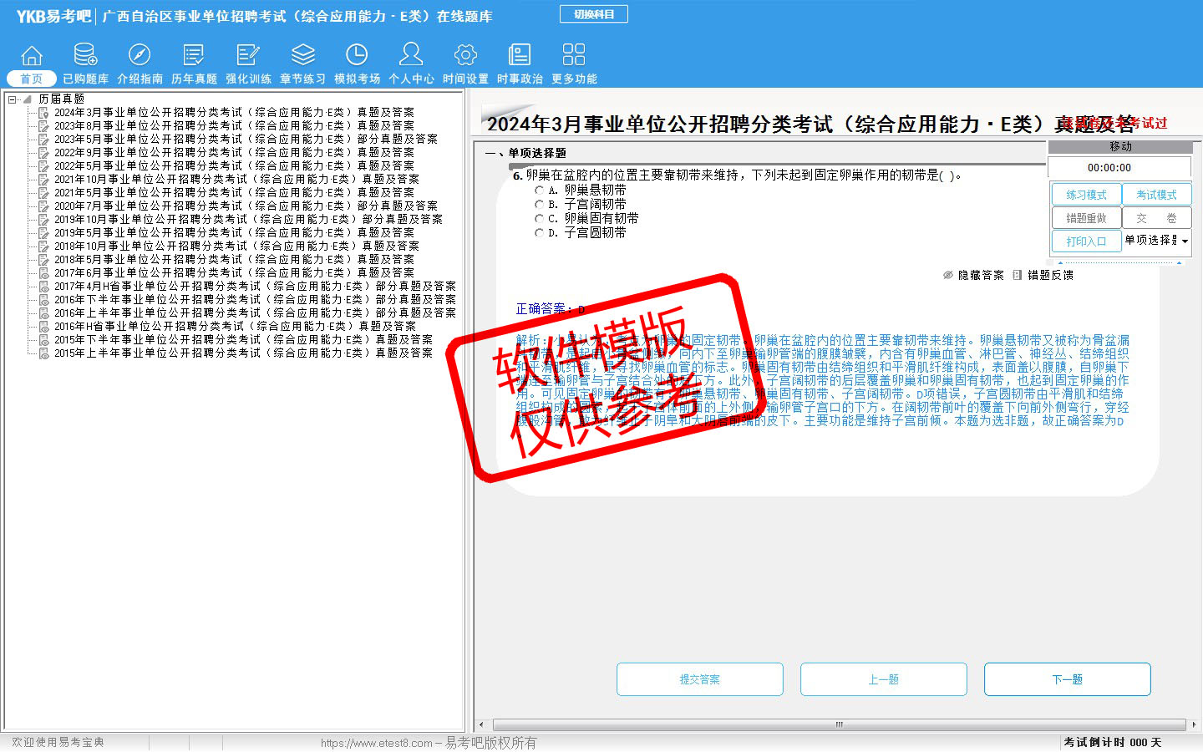The image size is (1203, 752).
Task: Select answer option C 卵巢固有韧带
Action: point(539,219)
